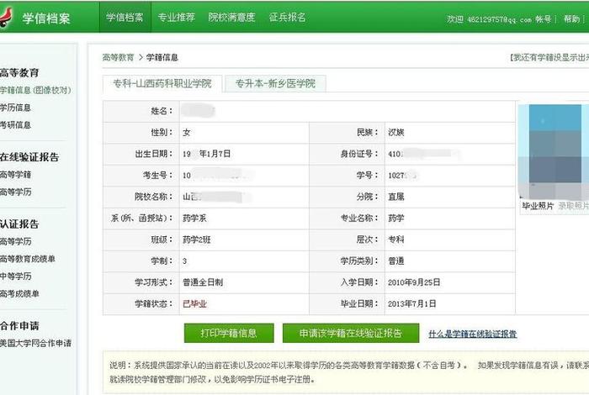Click the 汉族 ethnicity value
Image resolution: width=589 pixels, height=395 pixels.
(x=396, y=132)
